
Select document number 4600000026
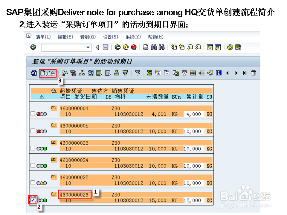(74, 194)
